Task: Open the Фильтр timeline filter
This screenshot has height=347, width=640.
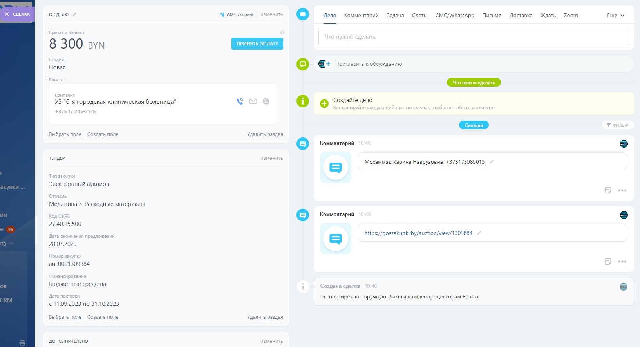Action: pos(618,125)
